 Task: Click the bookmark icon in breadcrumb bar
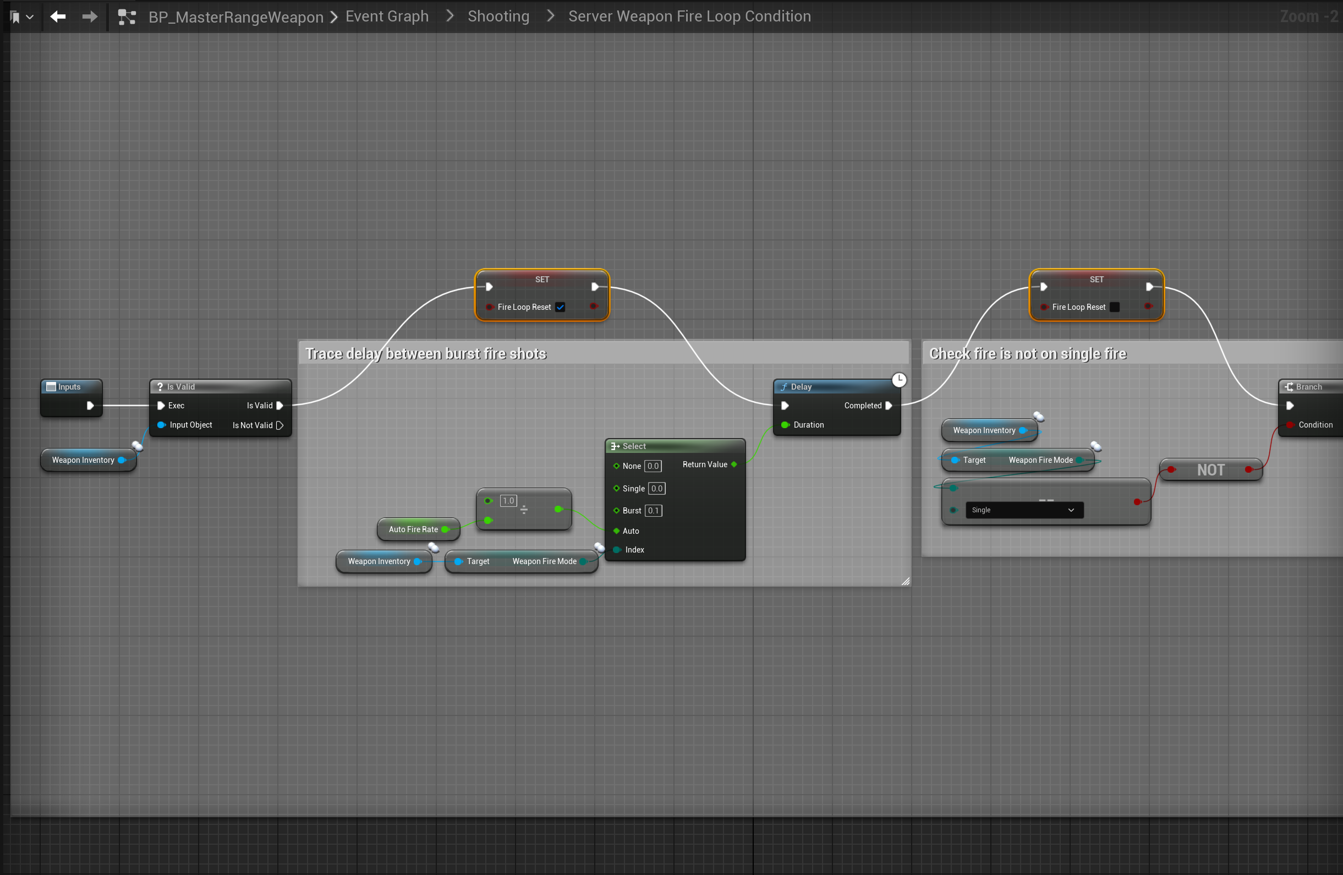pyautogui.click(x=15, y=18)
